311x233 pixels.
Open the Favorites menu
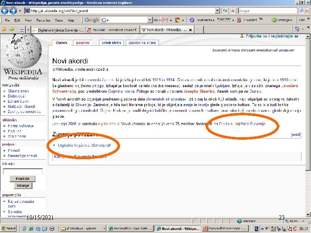pyautogui.click(x=43, y=20)
